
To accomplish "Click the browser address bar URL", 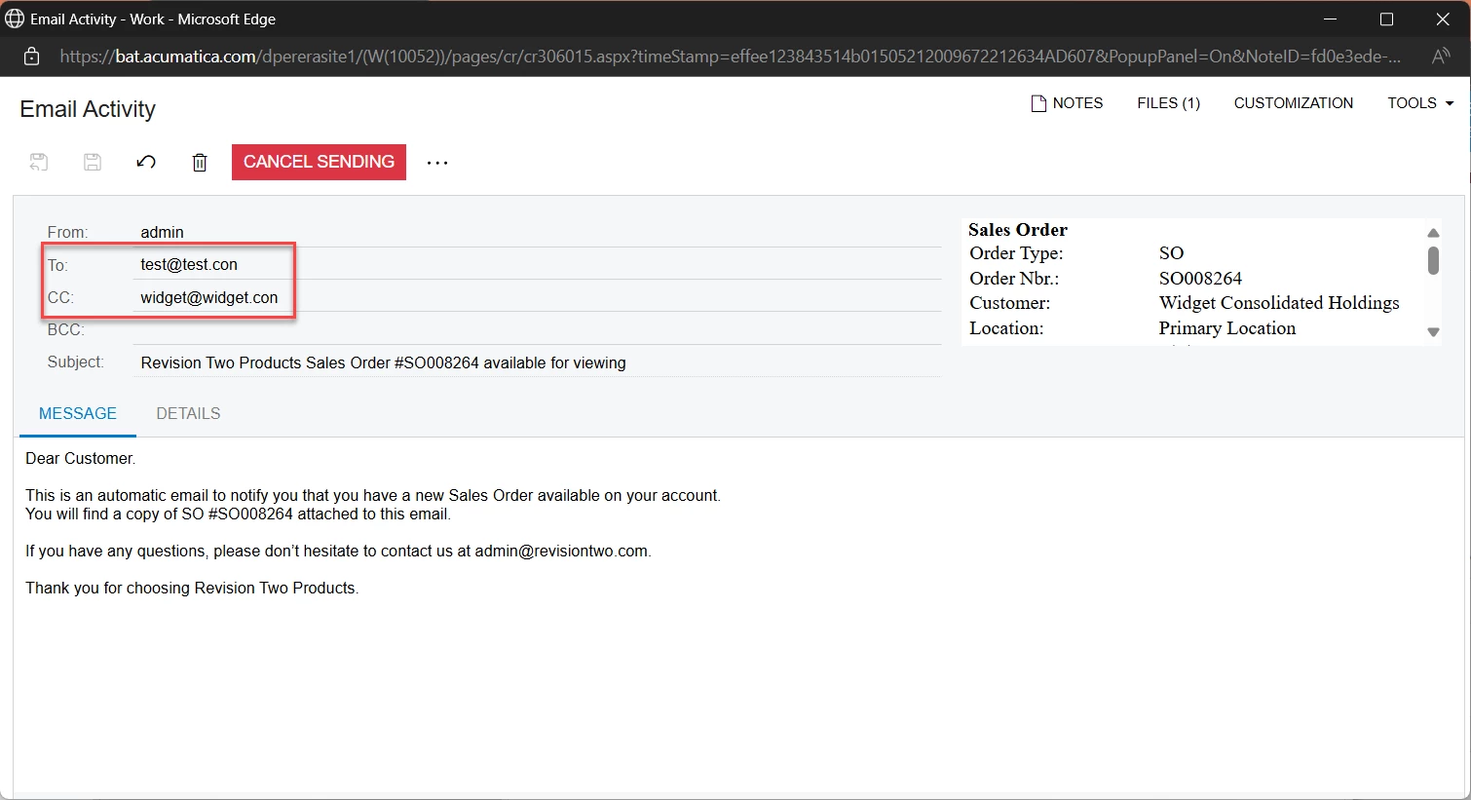I will pyautogui.click(x=730, y=57).
